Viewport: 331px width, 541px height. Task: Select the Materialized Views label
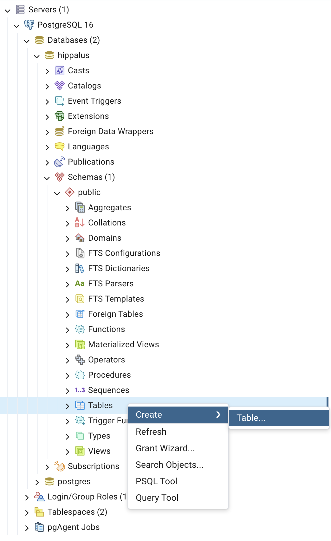tap(124, 344)
